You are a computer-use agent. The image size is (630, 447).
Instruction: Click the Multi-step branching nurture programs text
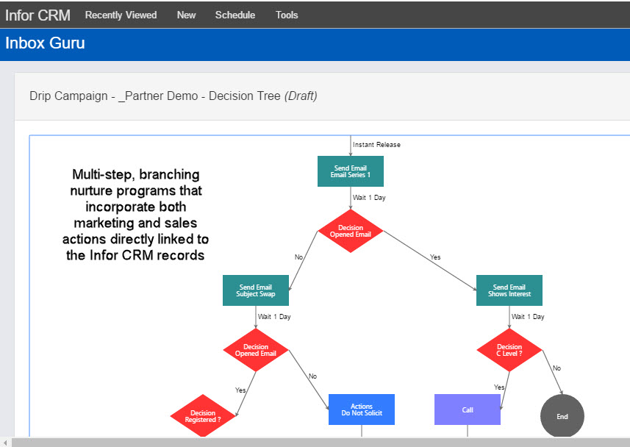[135, 215]
